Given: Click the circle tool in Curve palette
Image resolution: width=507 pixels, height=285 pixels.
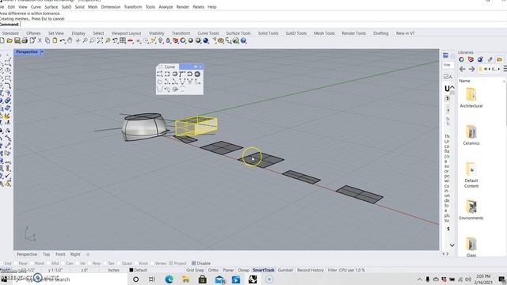Looking at the screenshot, I should [x=160, y=82].
